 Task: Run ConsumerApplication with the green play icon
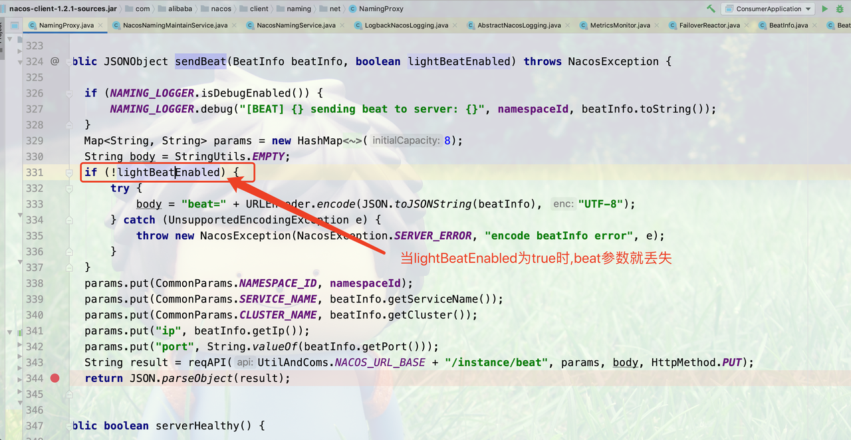point(825,9)
